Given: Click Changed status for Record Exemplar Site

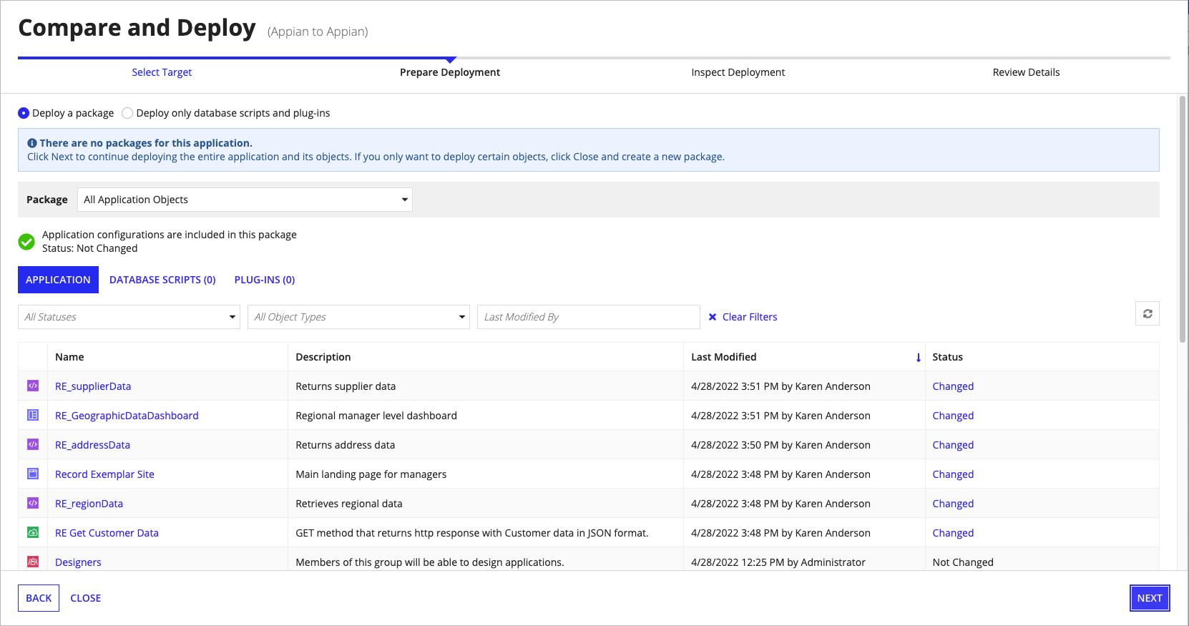Looking at the screenshot, I should tap(953, 474).
